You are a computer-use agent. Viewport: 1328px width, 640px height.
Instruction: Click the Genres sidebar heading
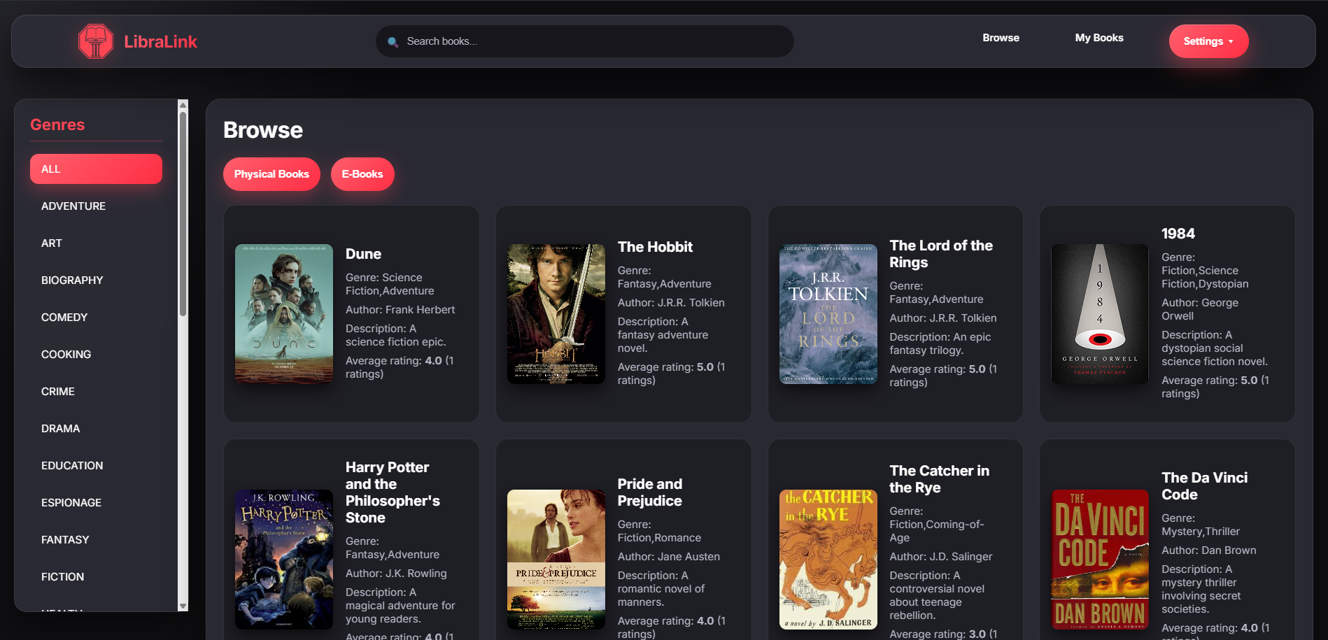[x=57, y=125]
